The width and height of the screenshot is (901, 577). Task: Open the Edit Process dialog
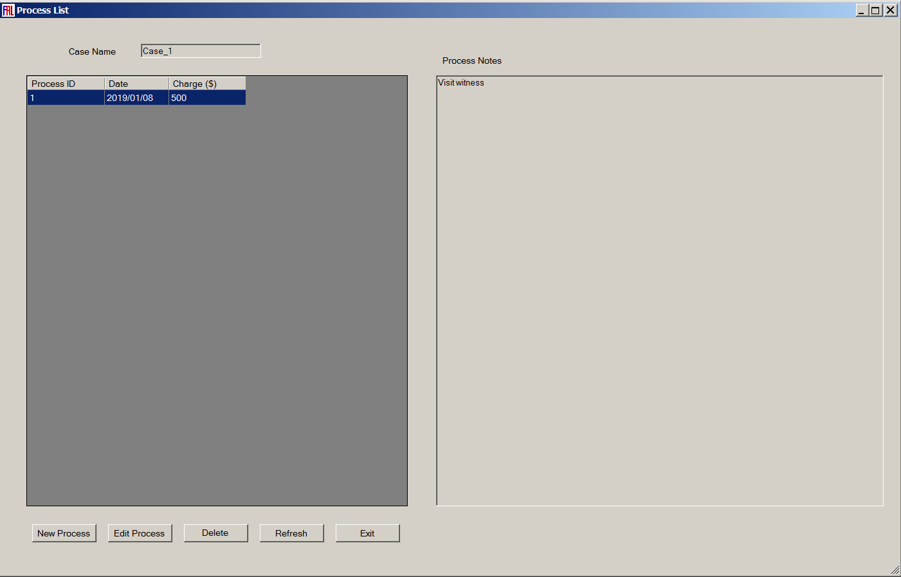click(140, 533)
